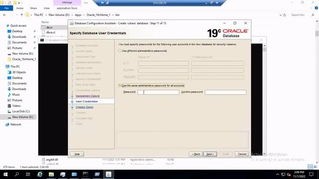The image size is (319, 179).
Task: Open the Manage contextual tab
Action: tap(67, 2)
